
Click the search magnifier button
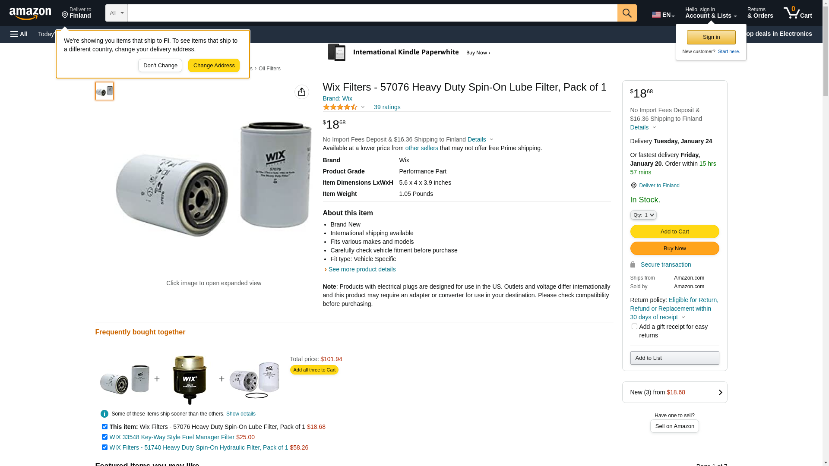[x=627, y=13]
